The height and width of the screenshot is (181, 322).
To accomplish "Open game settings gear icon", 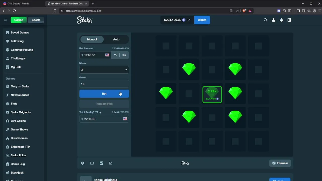I will (x=83, y=163).
